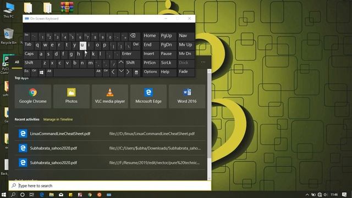352x198 pixels.
Task: Click the Del key on keyboard
Action: 136,45
